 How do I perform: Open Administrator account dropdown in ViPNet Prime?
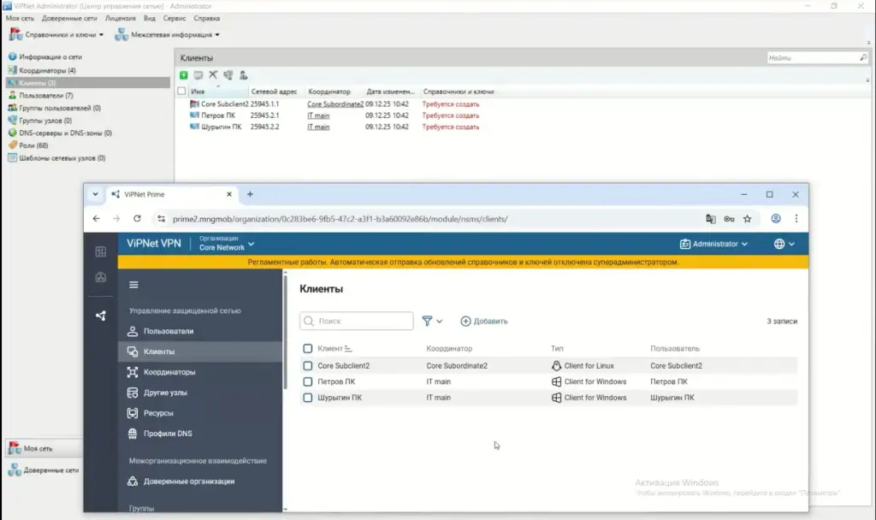pyautogui.click(x=713, y=244)
